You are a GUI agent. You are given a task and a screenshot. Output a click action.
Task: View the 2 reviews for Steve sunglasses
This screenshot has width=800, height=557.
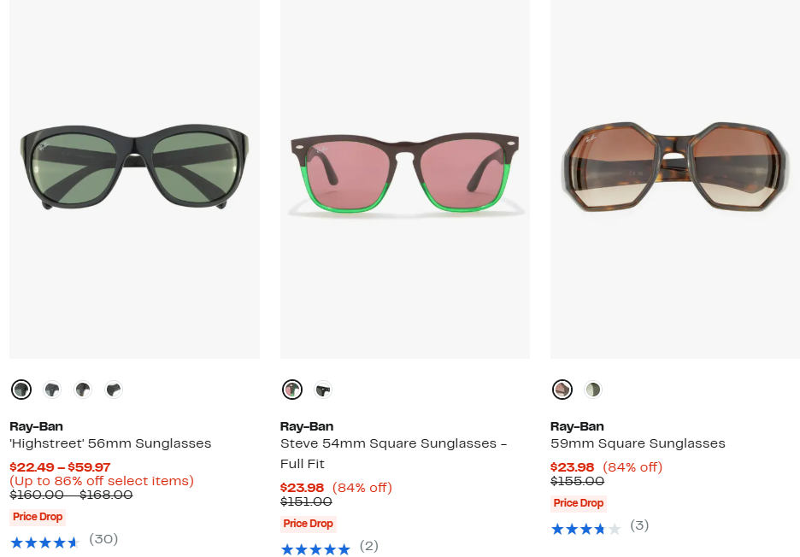click(368, 546)
